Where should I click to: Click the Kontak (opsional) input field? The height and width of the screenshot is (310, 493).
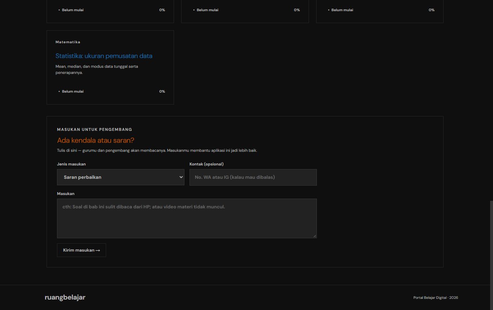(x=253, y=177)
